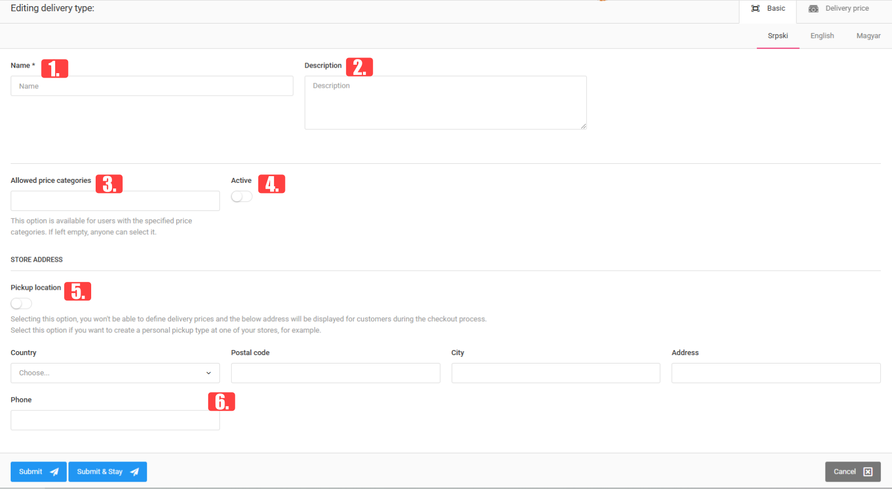This screenshot has width=892, height=489.
Task: Switch to the Magyar language tab
Action: (868, 36)
